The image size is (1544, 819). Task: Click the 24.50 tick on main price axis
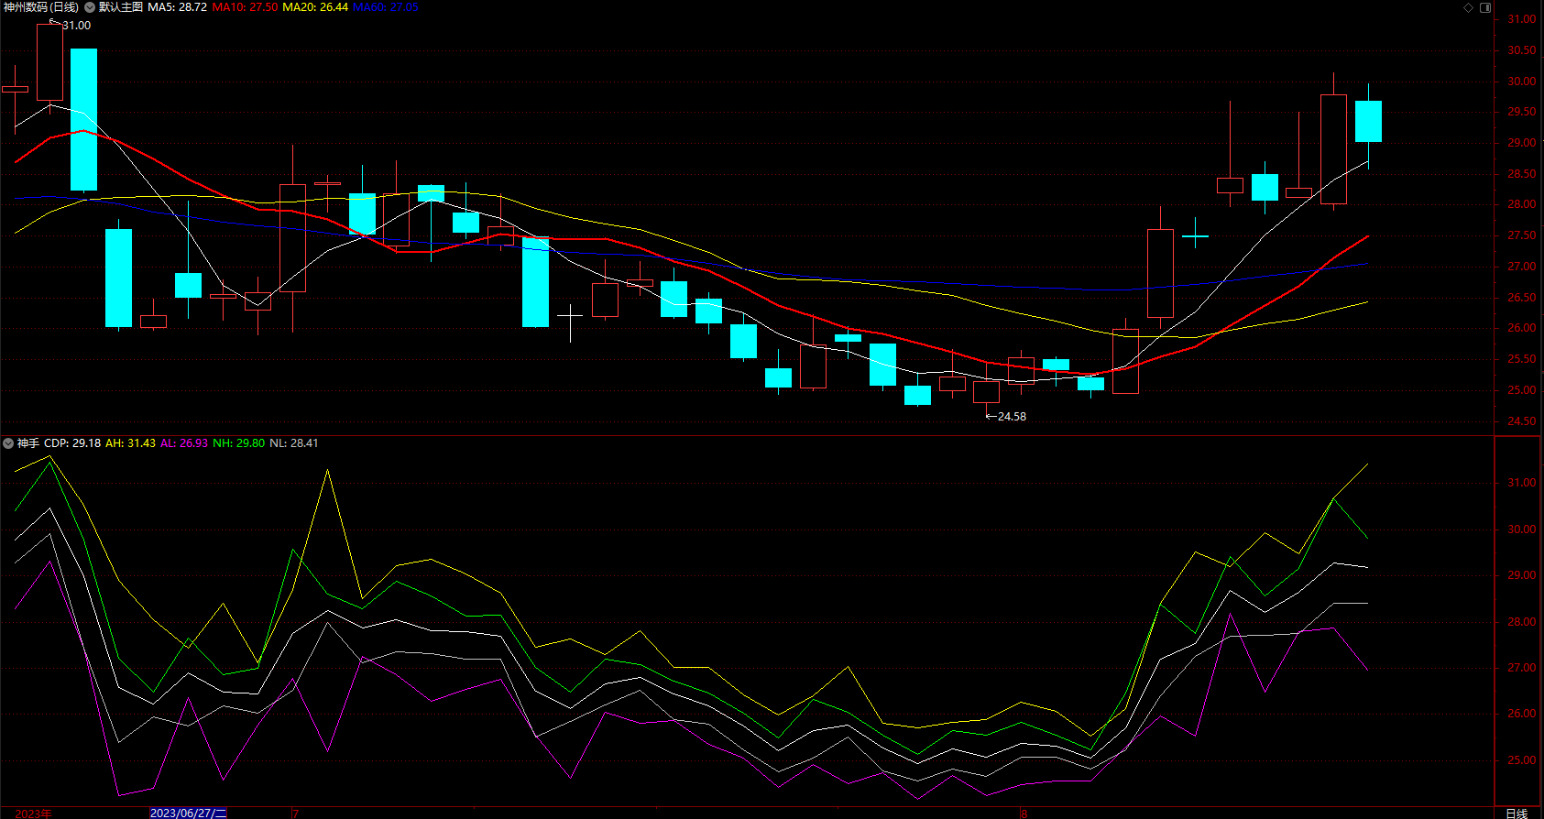coord(1522,421)
